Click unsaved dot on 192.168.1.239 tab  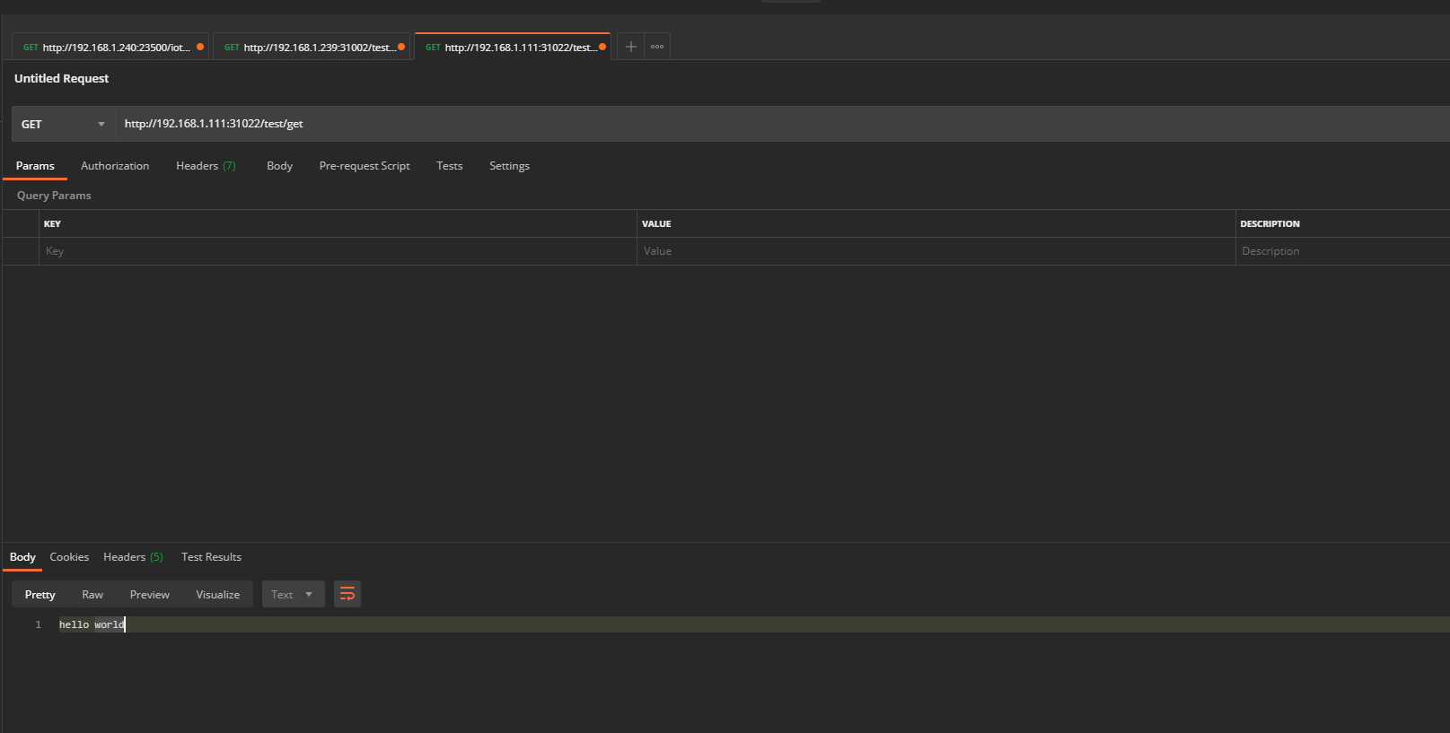401,47
